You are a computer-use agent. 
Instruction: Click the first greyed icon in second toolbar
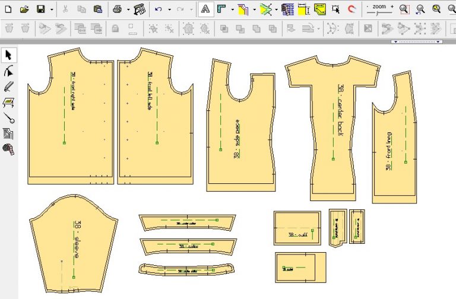click(9, 28)
